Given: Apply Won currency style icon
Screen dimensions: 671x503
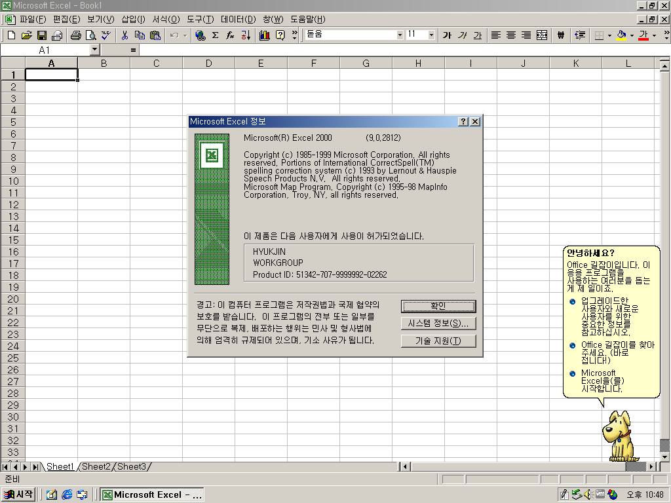Looking at the screenshot, I should point(561,35).
